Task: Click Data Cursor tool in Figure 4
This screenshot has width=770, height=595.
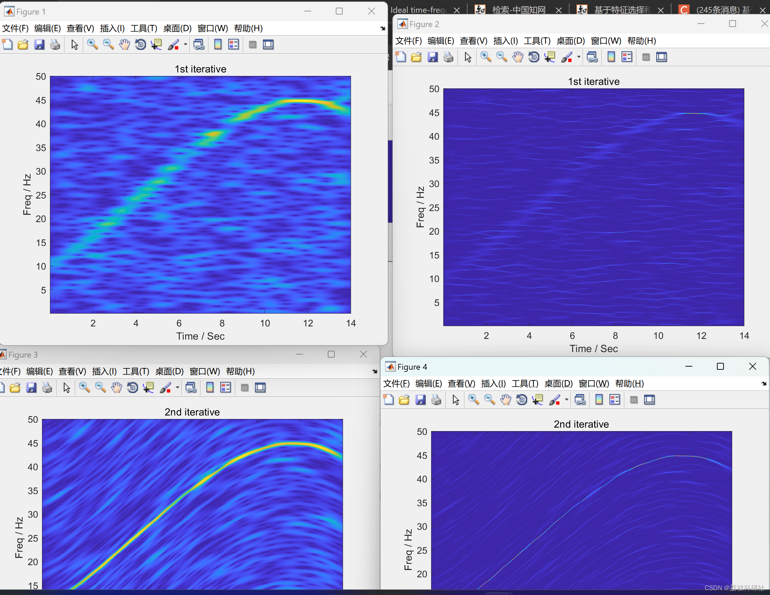Action: pyautogui.click(x=538, y=400)
